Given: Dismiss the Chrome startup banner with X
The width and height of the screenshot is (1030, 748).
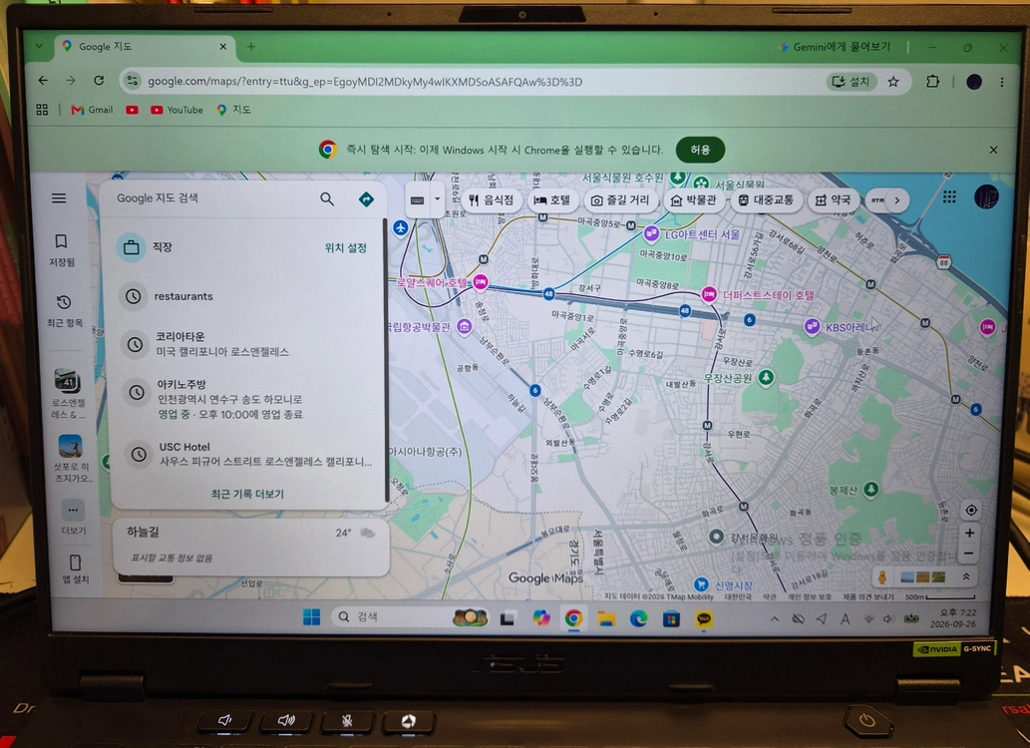Looking at the screenshot, I should point(993,150).
